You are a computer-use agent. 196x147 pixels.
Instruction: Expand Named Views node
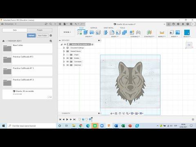(64, 51)
